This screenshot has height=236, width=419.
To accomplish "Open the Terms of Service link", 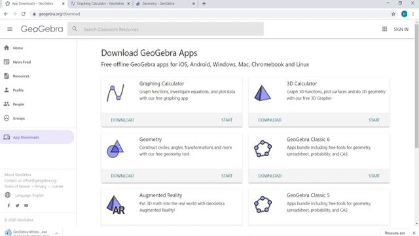I will coord(17,186).
